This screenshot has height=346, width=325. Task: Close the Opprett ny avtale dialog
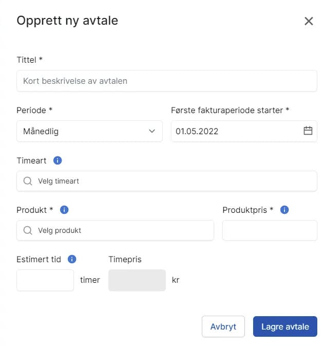(309, 21)
